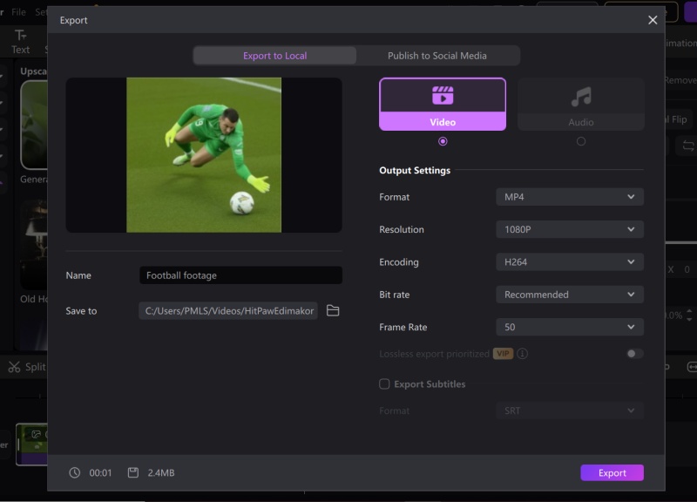The image size is (697, 502).
Task: Open the Frame Rate 50 dropdown
Action: coord(570,327)
